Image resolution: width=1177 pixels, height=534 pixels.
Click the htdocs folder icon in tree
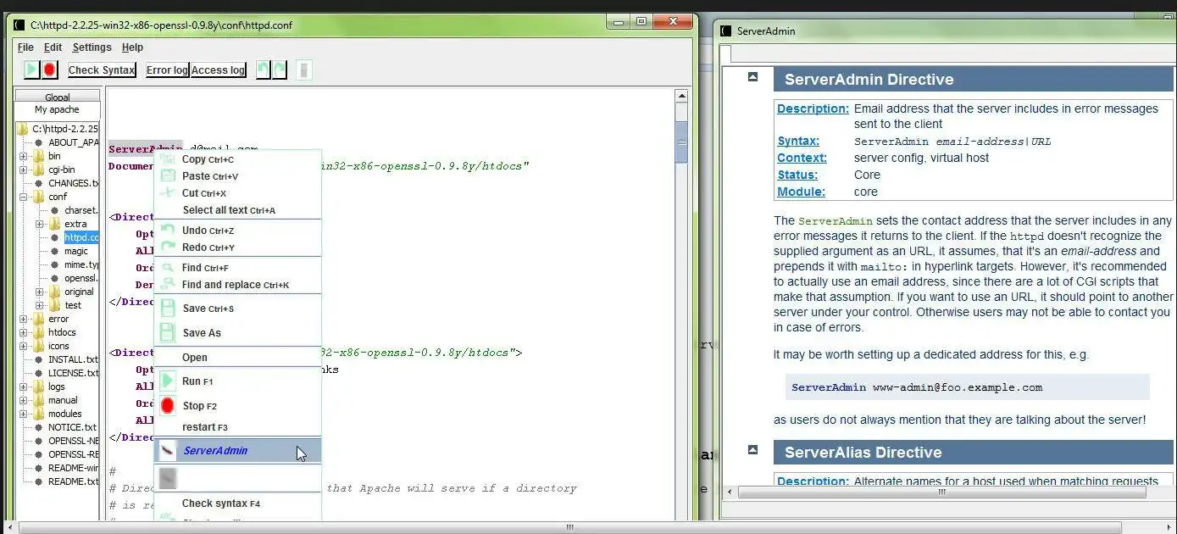tap(38, 332)
